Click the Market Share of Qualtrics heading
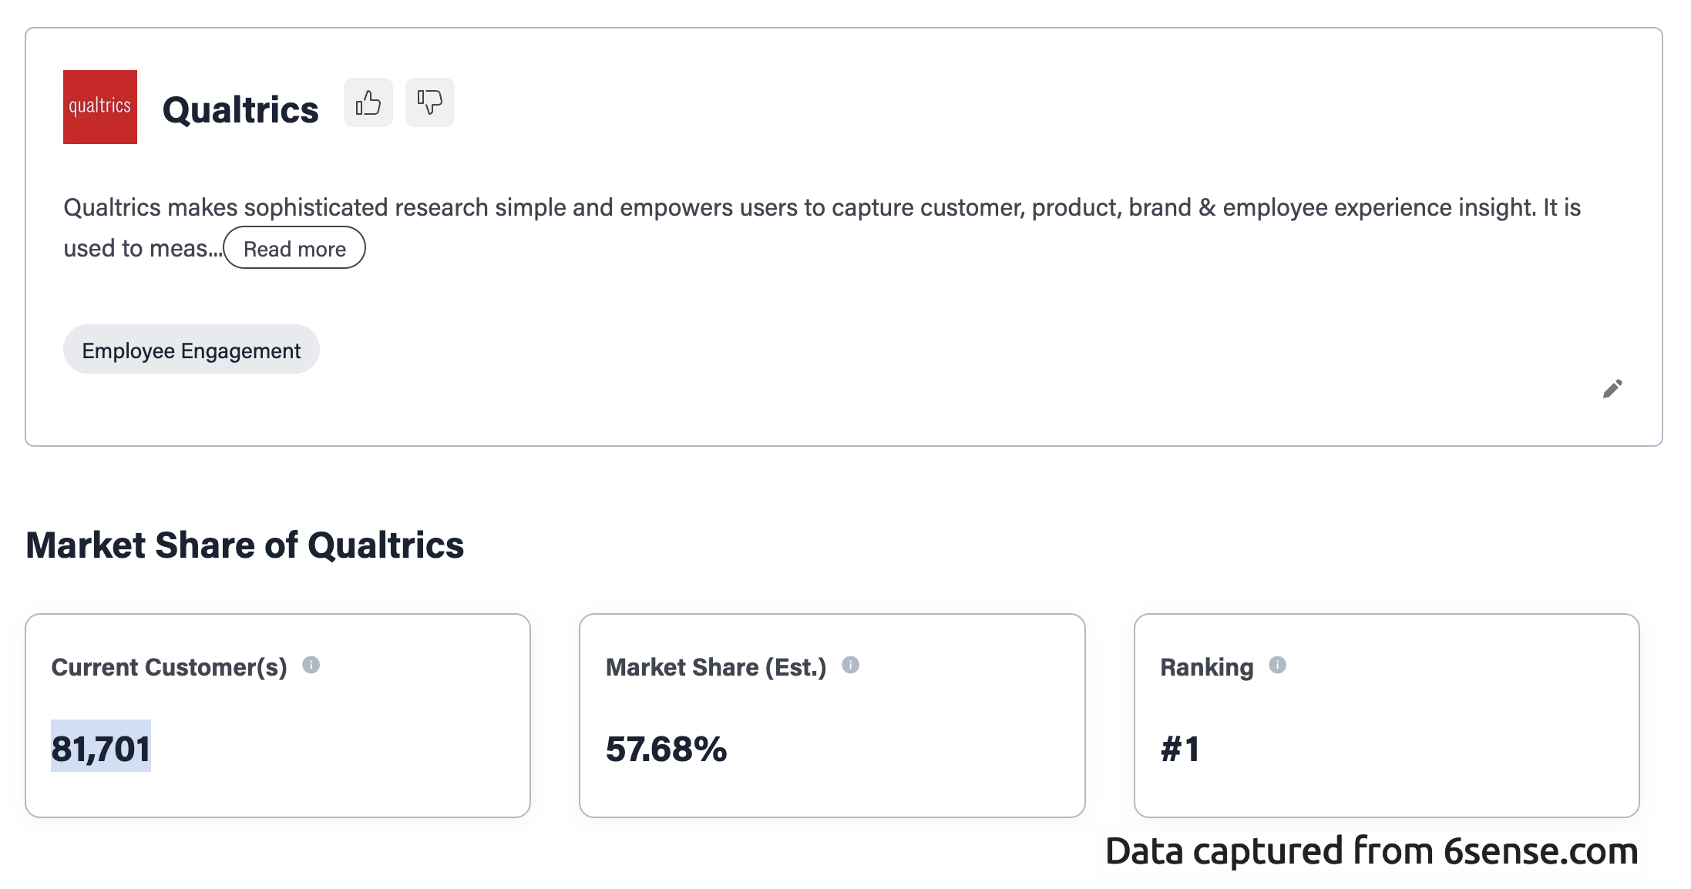1691x889 pixels. pyautogui.click(x=245, y=545)
